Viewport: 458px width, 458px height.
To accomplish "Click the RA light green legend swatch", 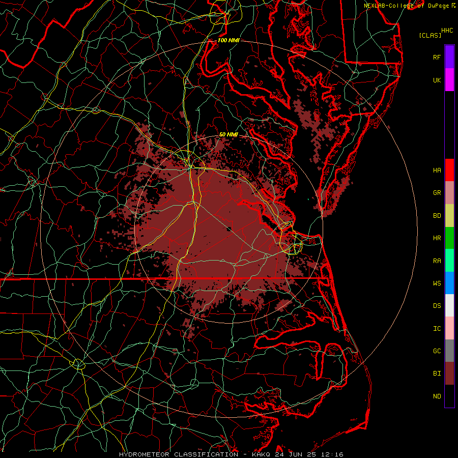I will click(x=449, y=261).
